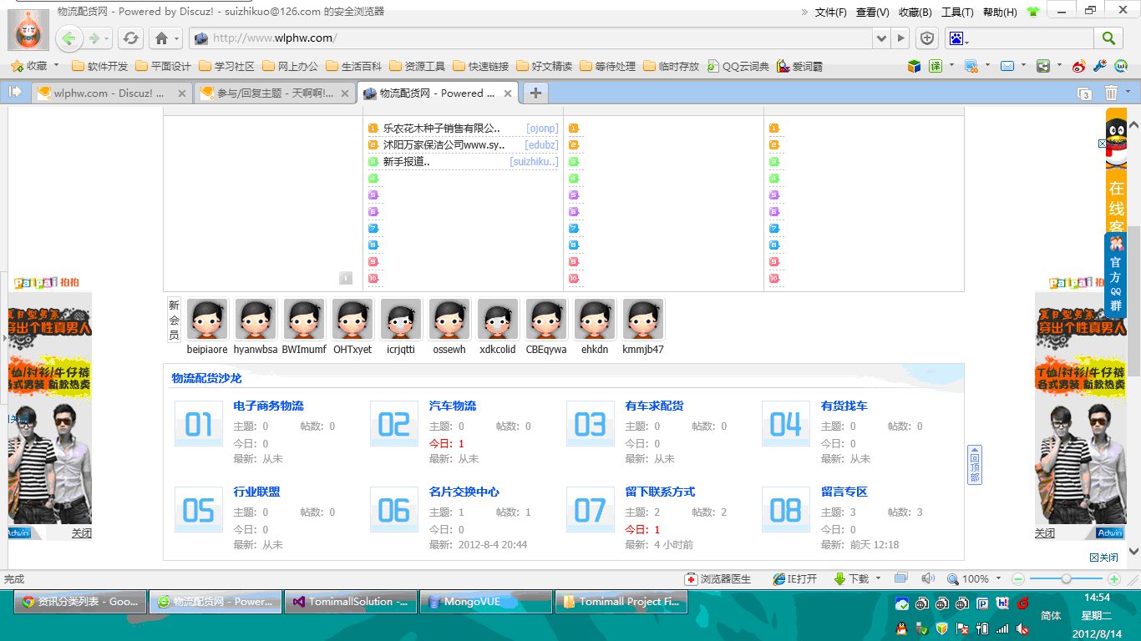Close the ad via 关闭 link
1141x641 pixels.
coord(81,532)
